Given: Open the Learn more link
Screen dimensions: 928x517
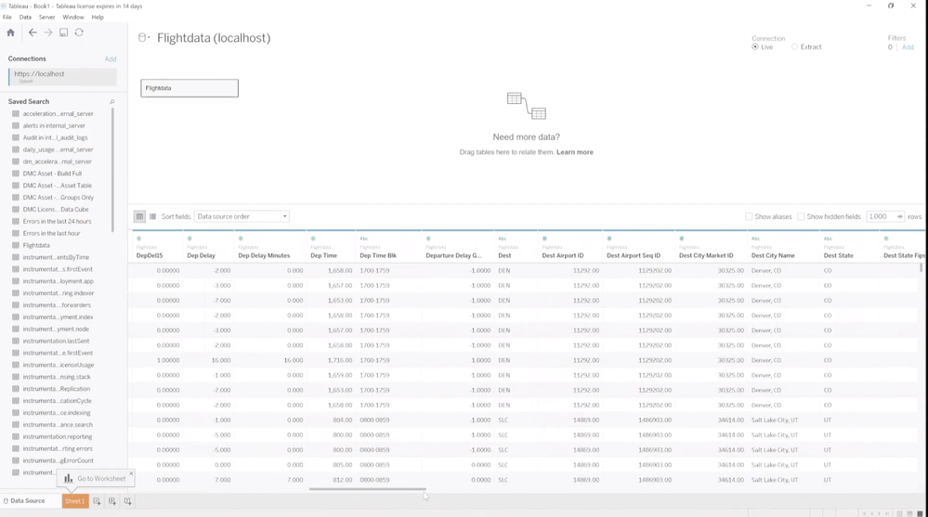Looking at the screenshot, I should [575, 152].
